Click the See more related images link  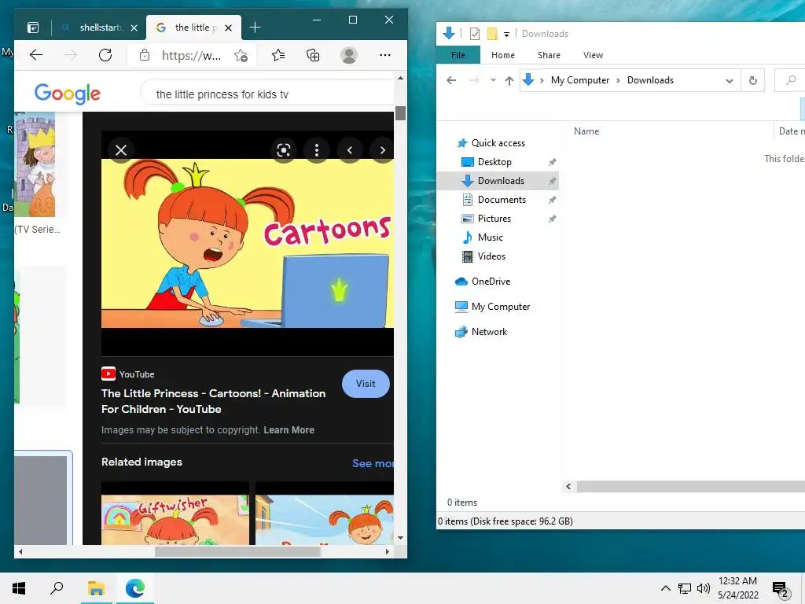tap(373, 463)
